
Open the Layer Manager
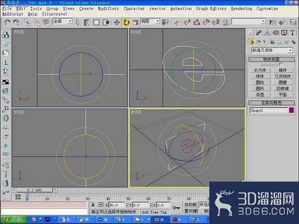[x=292, y=22]
